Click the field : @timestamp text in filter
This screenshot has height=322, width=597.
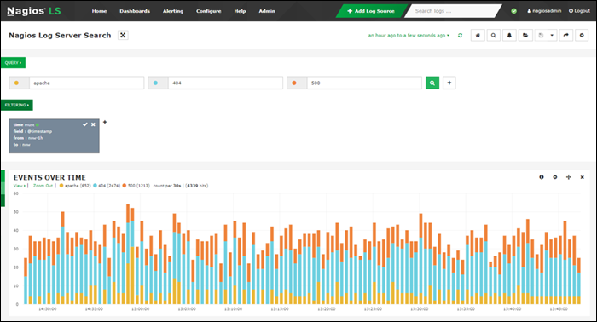click(x=32, y=131)
